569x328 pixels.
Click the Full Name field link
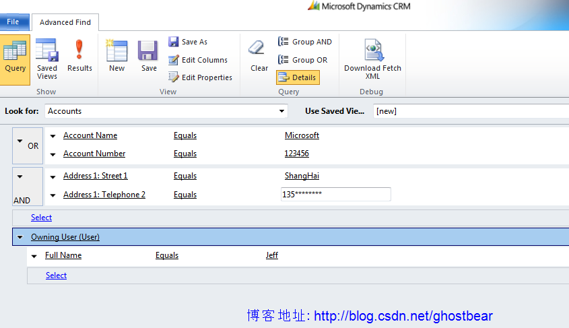[x=63, y=255]
